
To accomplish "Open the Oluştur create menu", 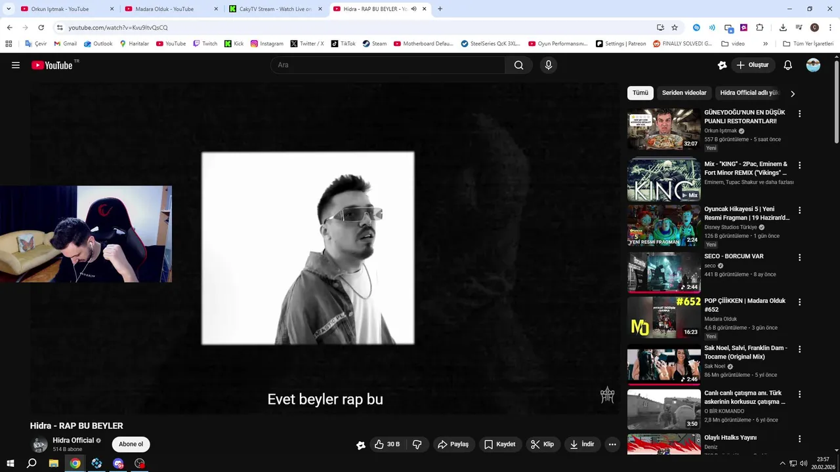I will (753, 65).
